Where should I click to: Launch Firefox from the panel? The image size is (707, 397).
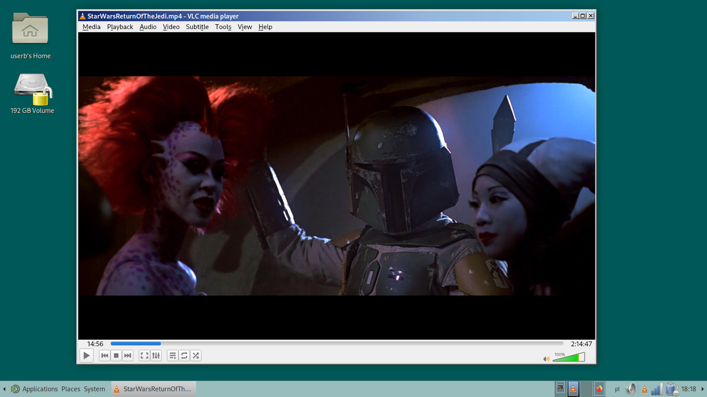599,389
